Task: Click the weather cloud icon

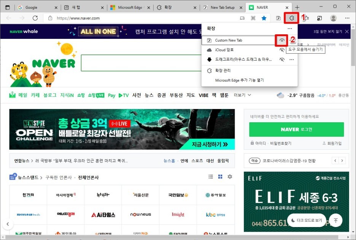Action: click(x=280, y=95)
